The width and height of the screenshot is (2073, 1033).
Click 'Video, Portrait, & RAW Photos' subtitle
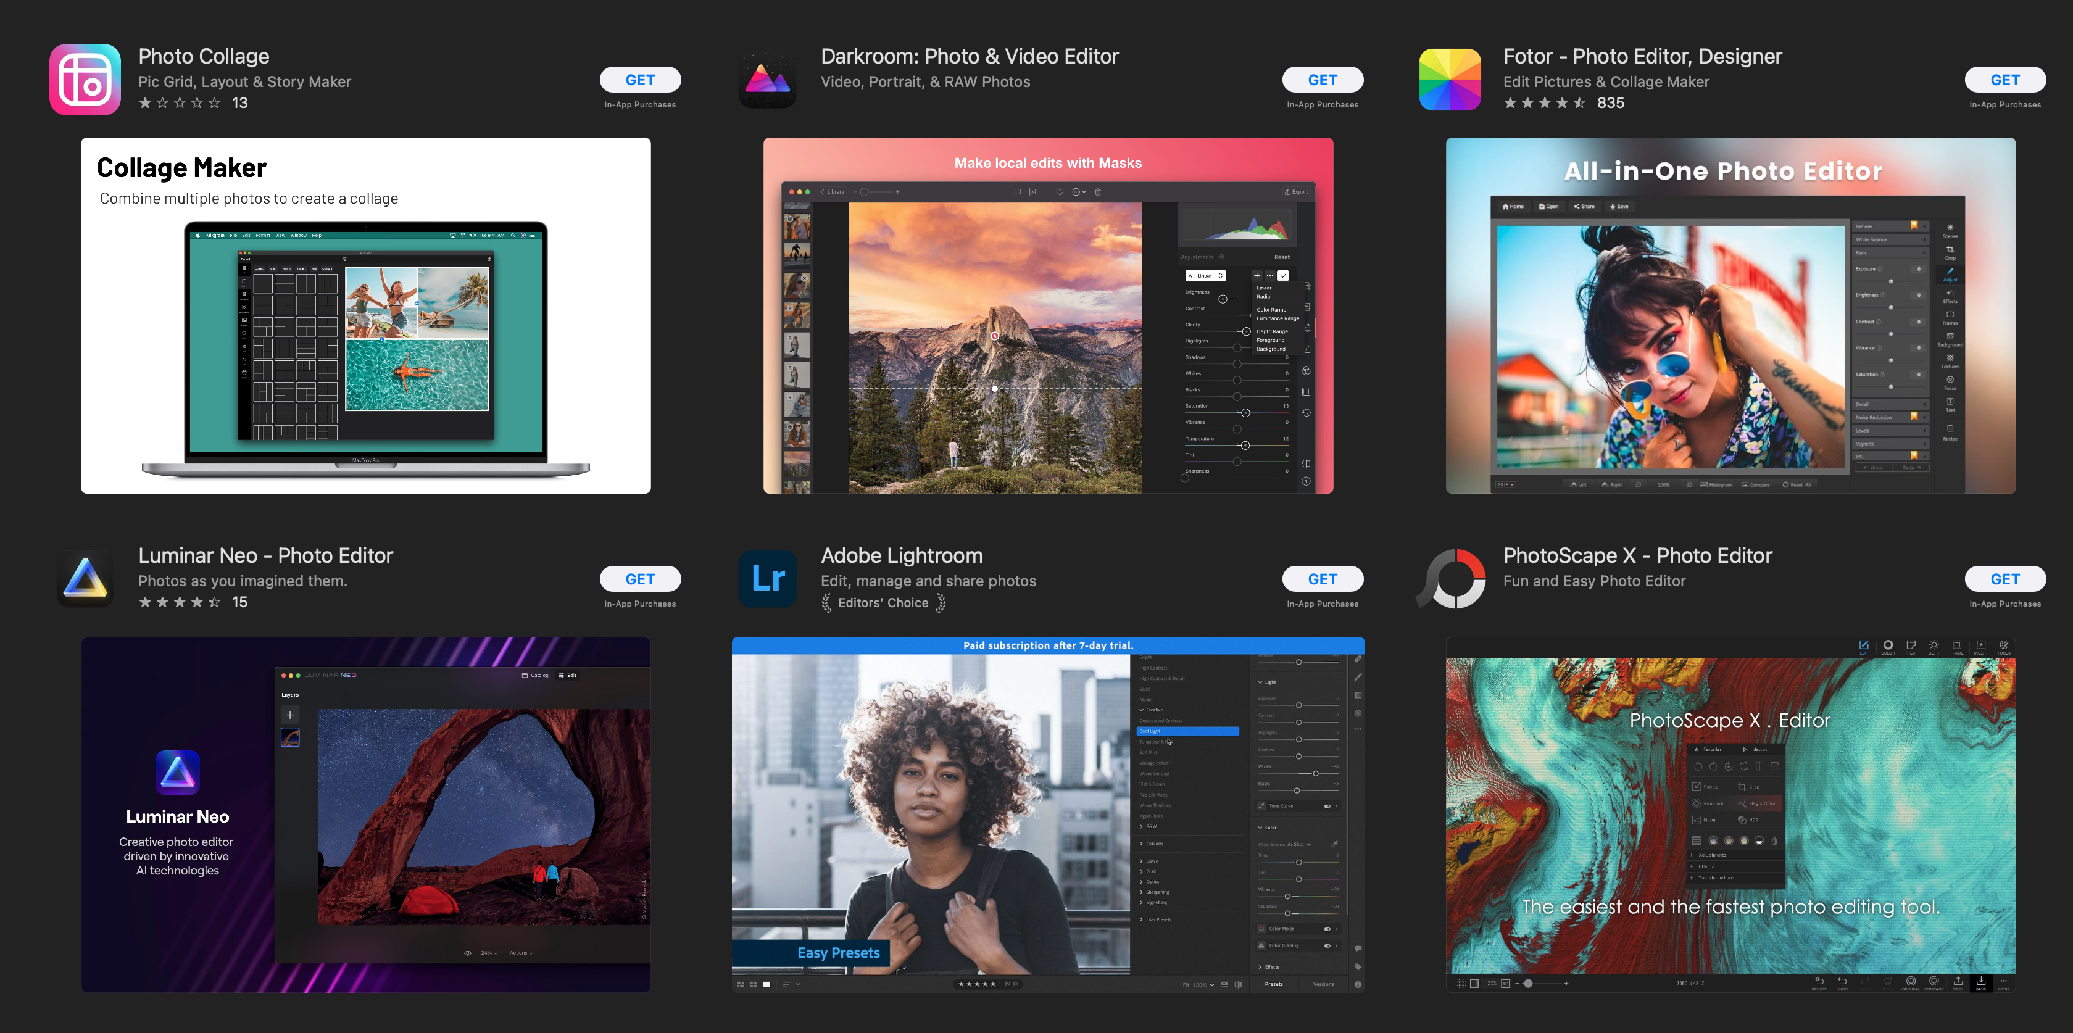point(926,82)
